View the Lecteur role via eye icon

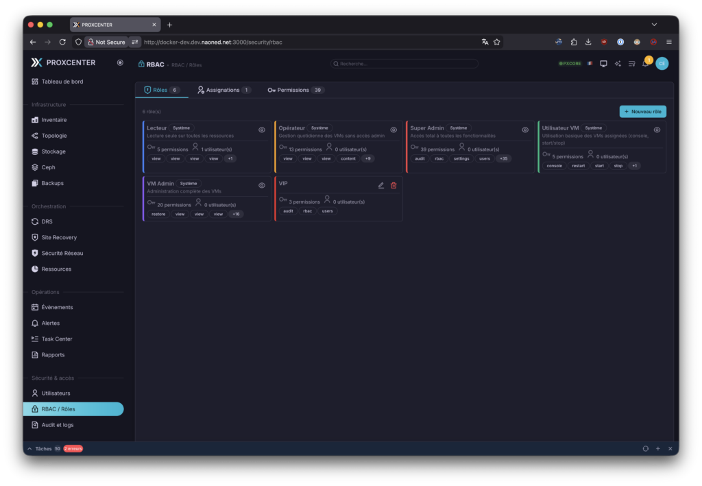(262, 130)
